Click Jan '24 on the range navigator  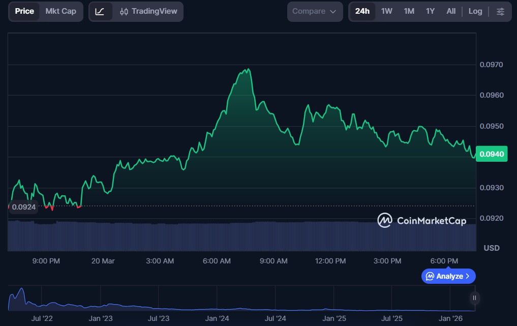[x=217, y=318]
